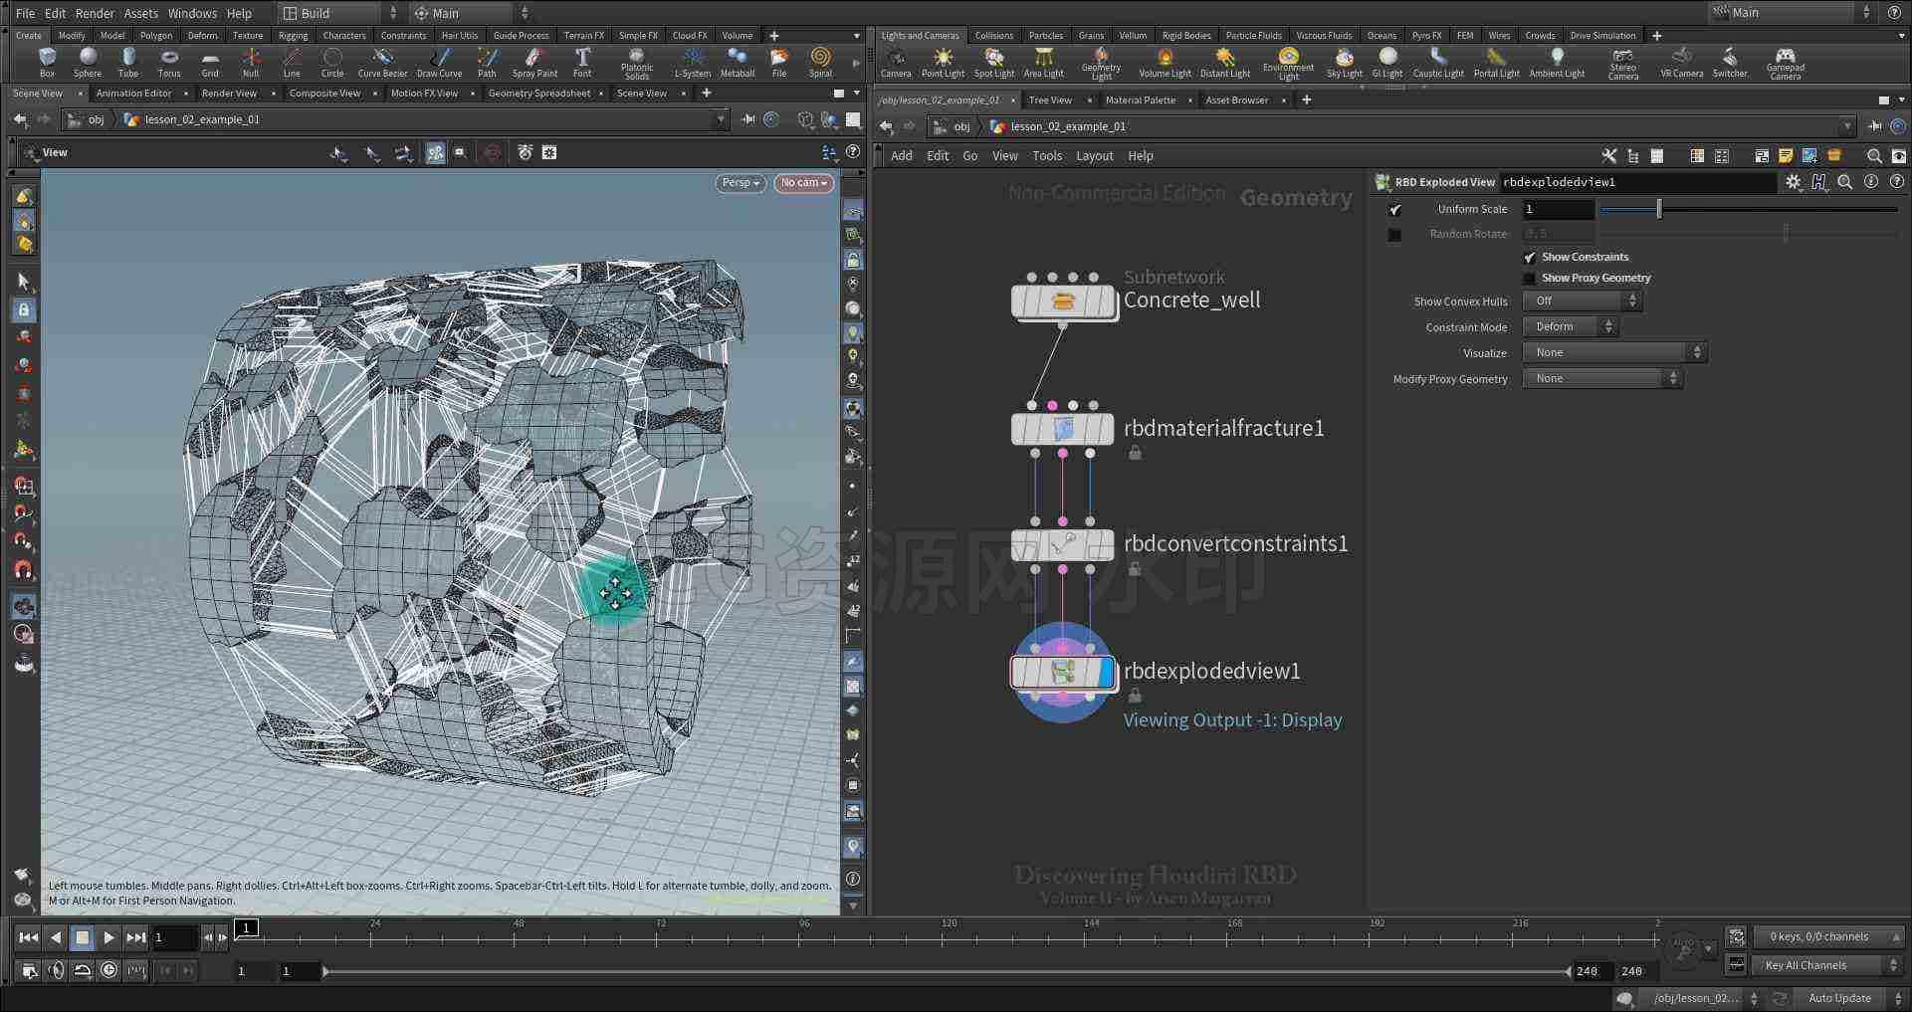Uncheck Show Constraints
This screenshot has width=1912, height=1012.
coord(1530,258)
